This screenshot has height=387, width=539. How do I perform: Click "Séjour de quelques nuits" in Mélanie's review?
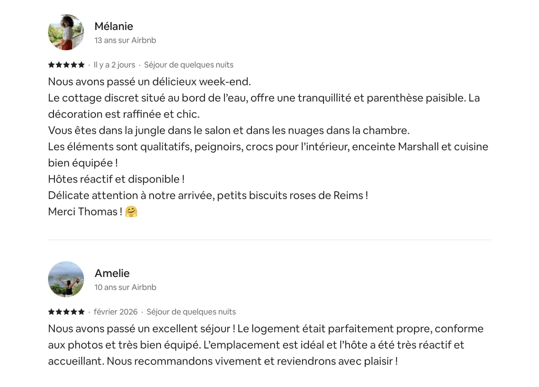[189, 65]
